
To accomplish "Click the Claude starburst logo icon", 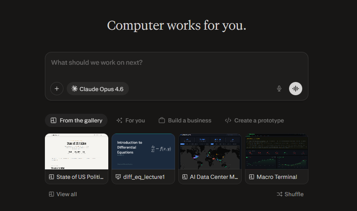I will pos(75,89).
